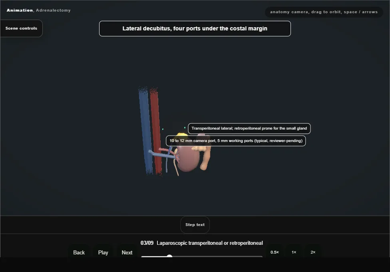The image size is (390, 272).
Task: Select the red aorta vessel model
Action: click(156, 124)
